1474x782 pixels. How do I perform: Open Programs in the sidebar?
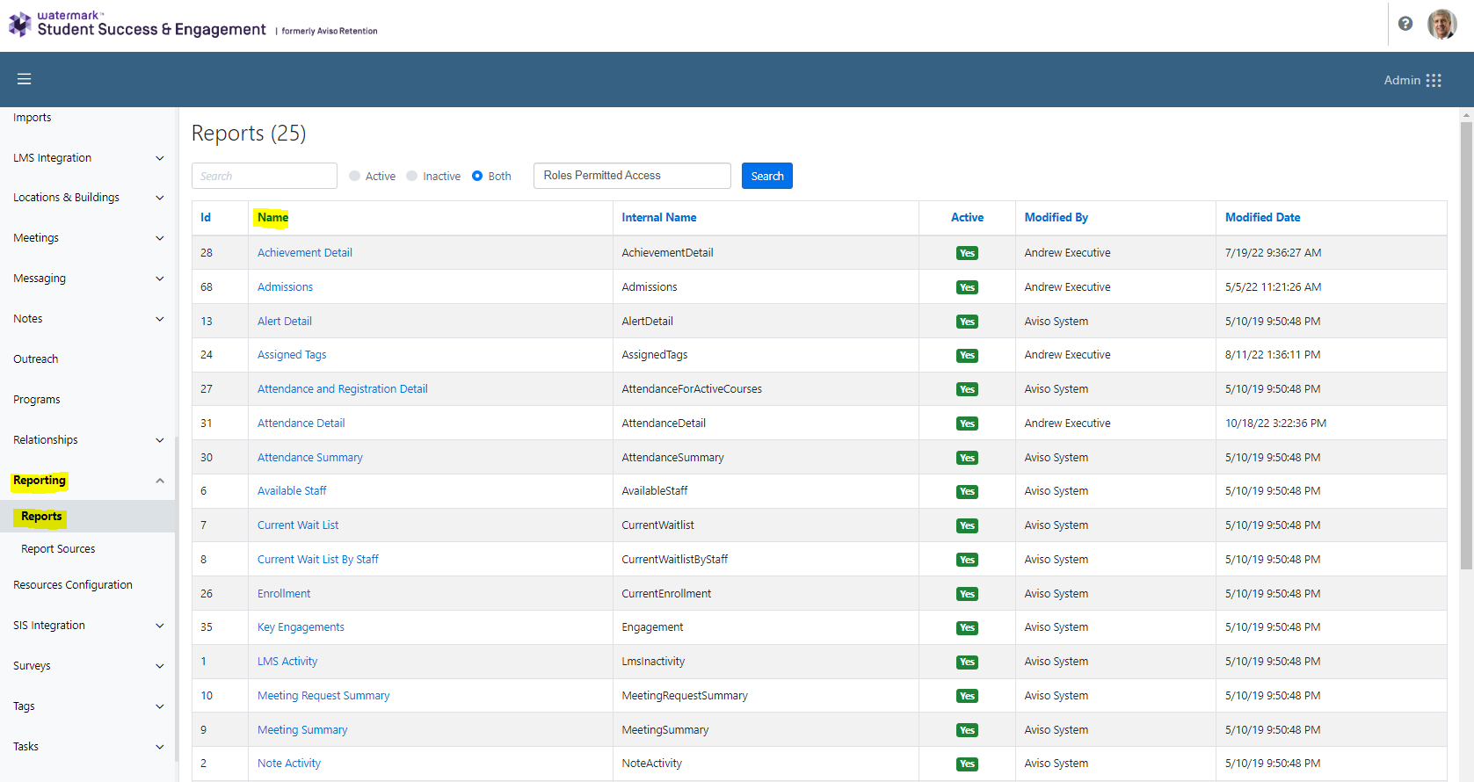(x=37, y=400)
